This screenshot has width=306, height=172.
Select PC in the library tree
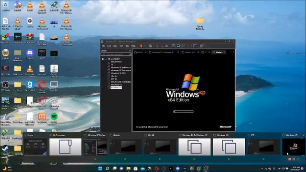[x=112, y=64]
